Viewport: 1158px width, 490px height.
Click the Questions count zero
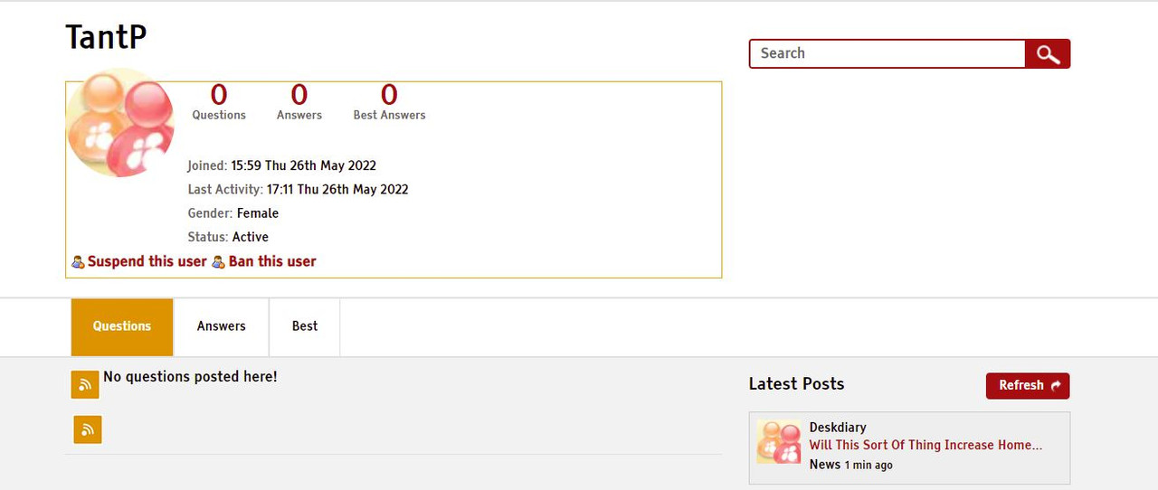pos(219,95)
